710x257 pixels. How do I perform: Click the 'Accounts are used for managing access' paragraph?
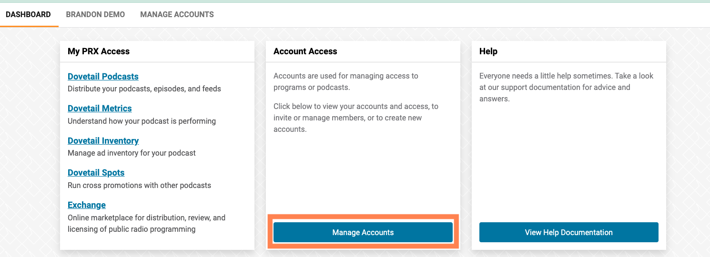pyautogui.click(x=346, y=81)
